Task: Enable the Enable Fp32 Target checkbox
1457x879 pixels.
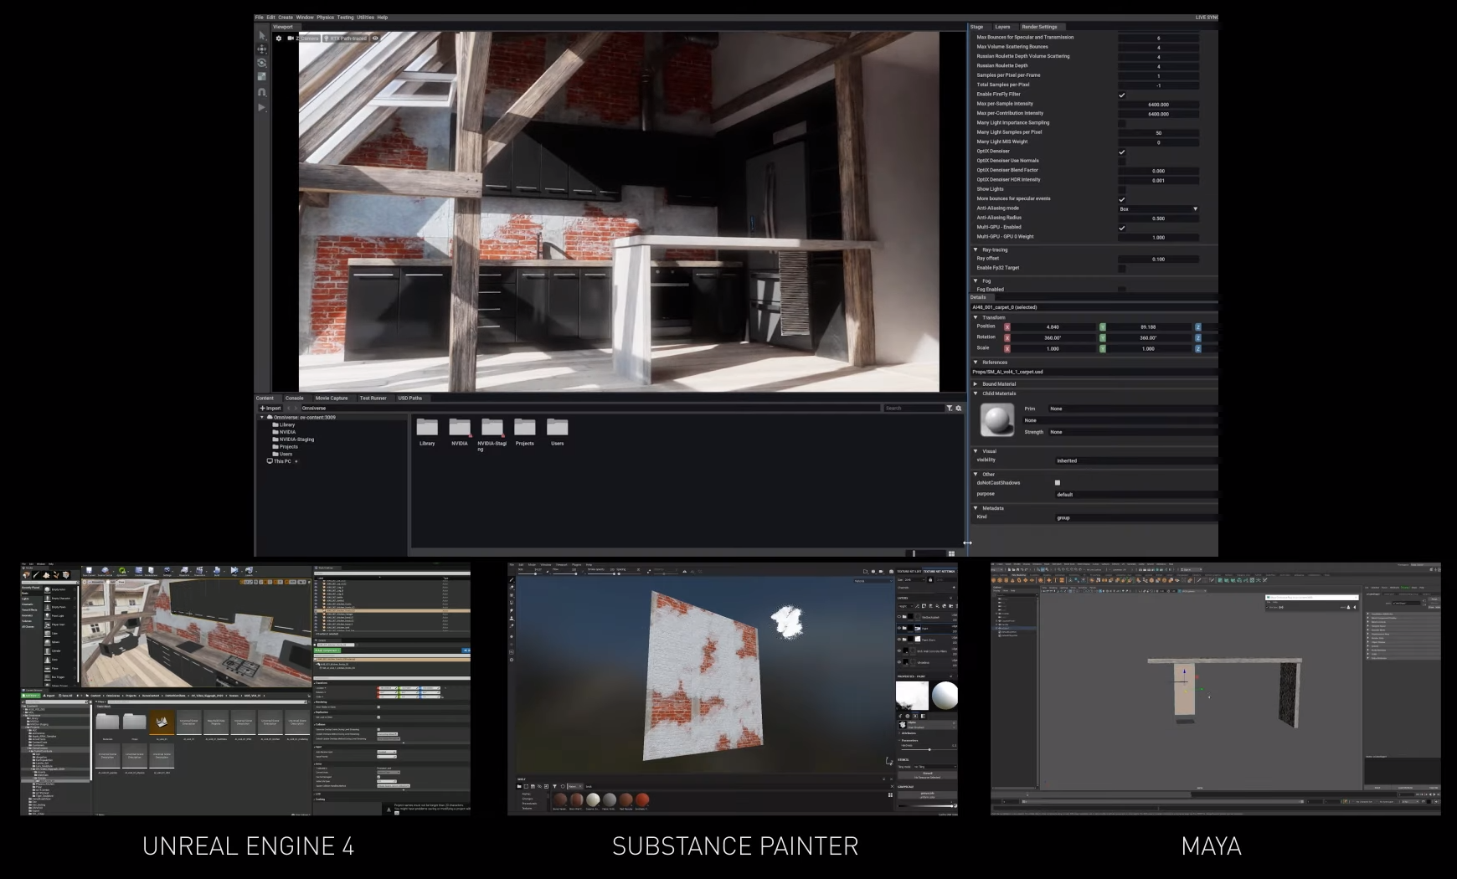Action: [1122, 268]
